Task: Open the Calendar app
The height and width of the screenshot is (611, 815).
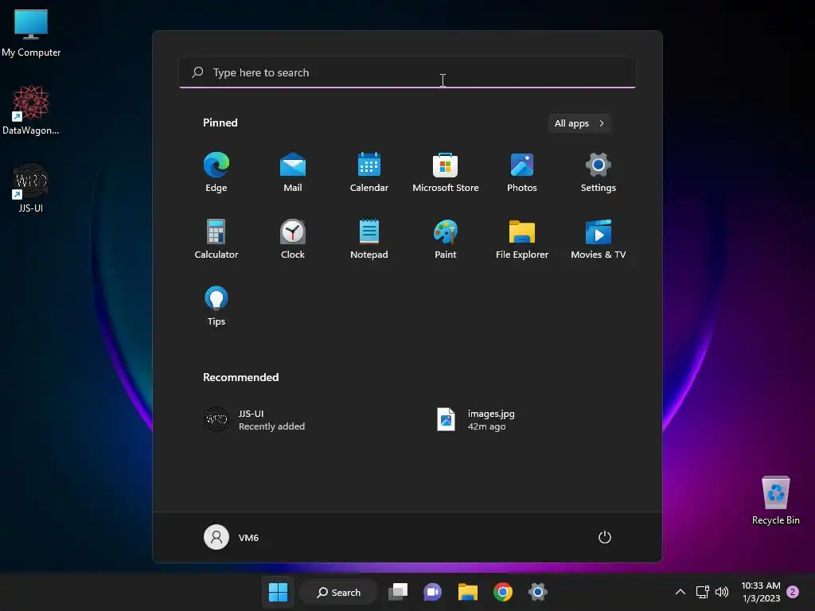Action: pyautogui.click(x=369, y=173)
